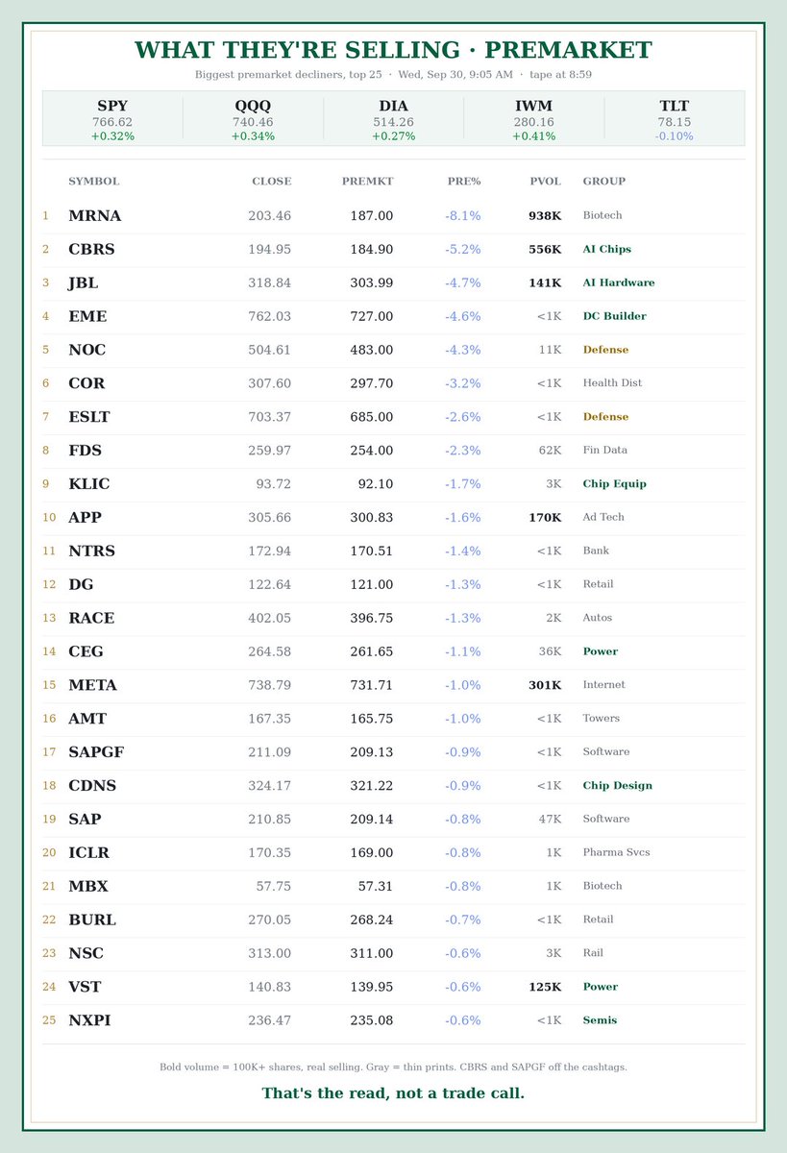Click "That's the read, not a trade call."
787x1153 pixels.
393,1093
